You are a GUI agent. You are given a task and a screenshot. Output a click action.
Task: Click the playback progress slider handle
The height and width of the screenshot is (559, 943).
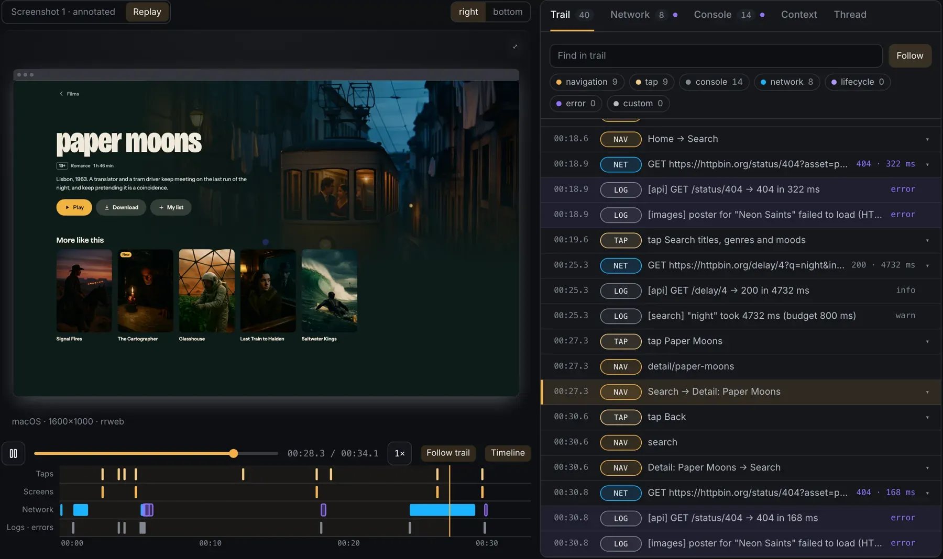pyautogui.click(x=234, y=453)
